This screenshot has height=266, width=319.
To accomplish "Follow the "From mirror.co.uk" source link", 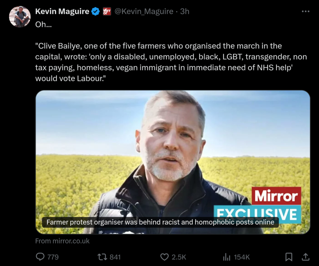I will point(62,241).
